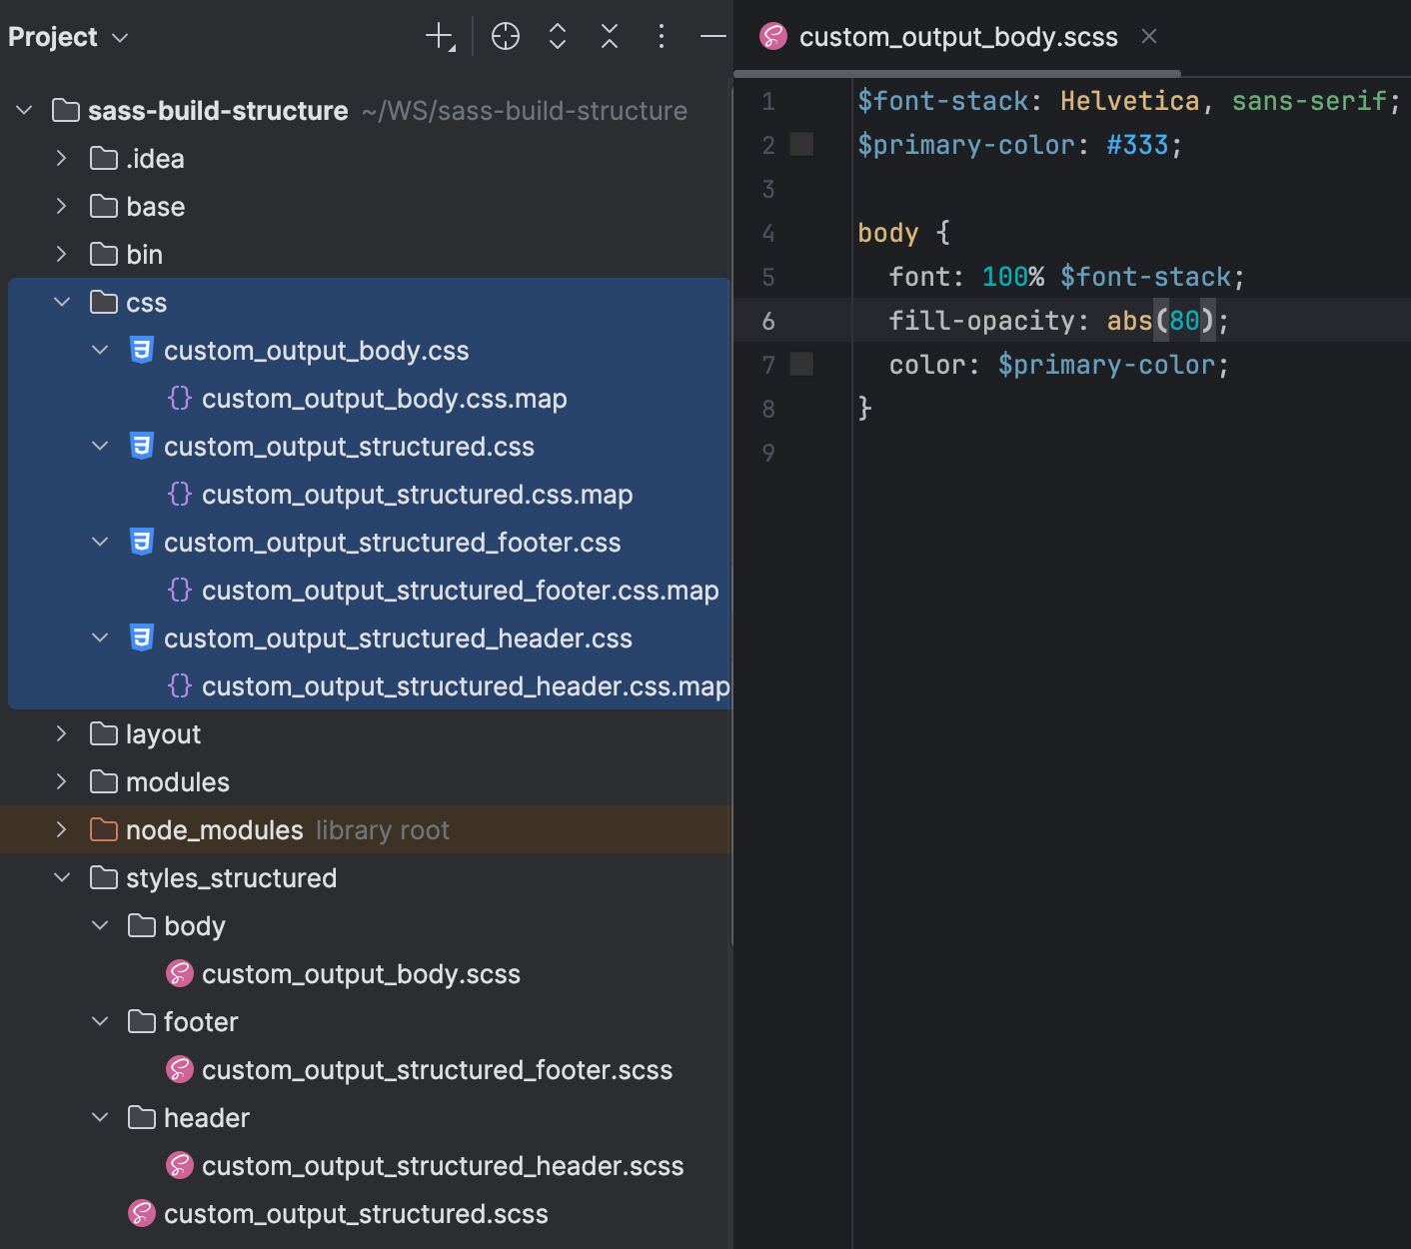Collapse the css folder

(62, 302)
